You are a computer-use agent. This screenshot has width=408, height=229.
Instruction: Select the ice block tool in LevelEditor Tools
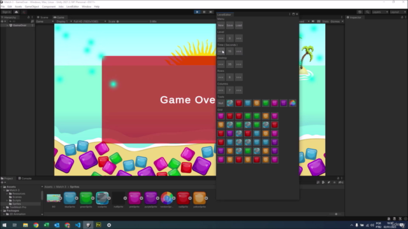[229, 103]
